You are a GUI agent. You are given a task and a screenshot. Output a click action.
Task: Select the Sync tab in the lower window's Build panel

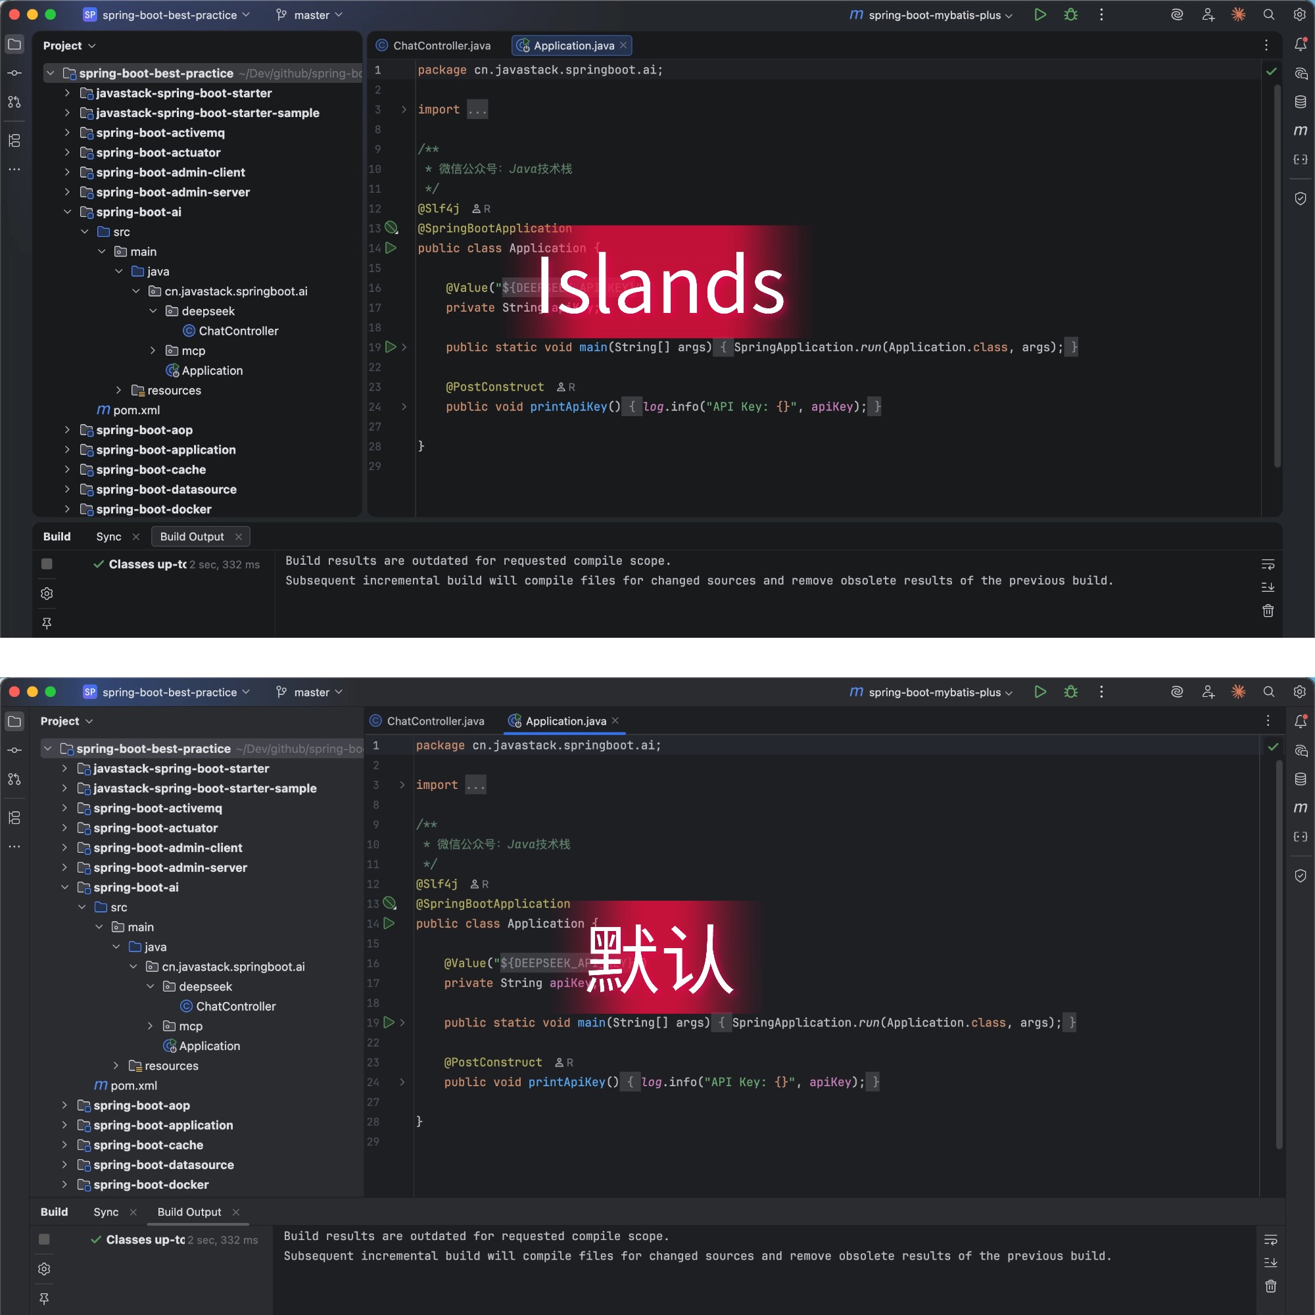[x=105, y=1212]
